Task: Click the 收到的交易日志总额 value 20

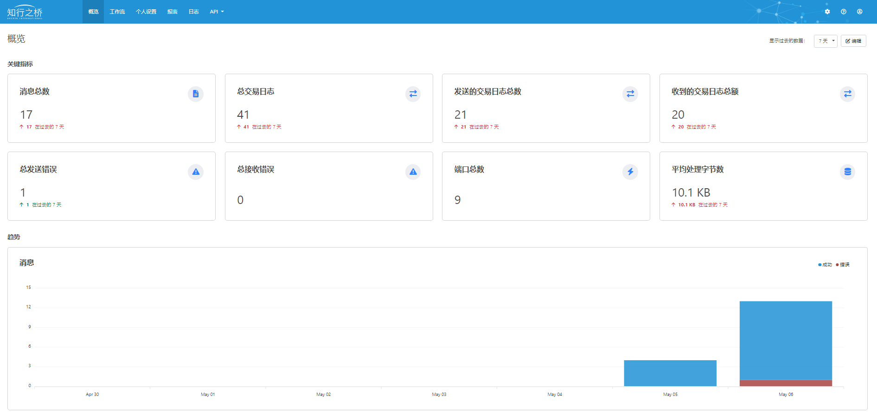Action: (678, 115)
